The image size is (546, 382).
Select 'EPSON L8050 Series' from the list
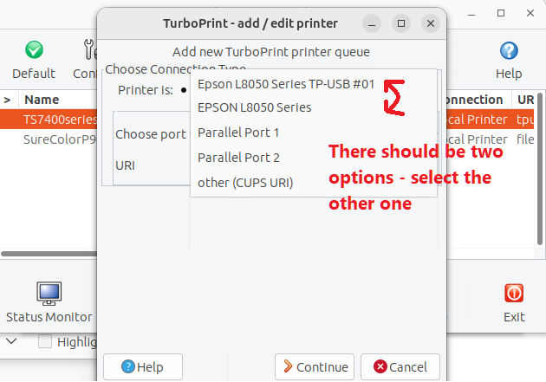click(254, 108)
